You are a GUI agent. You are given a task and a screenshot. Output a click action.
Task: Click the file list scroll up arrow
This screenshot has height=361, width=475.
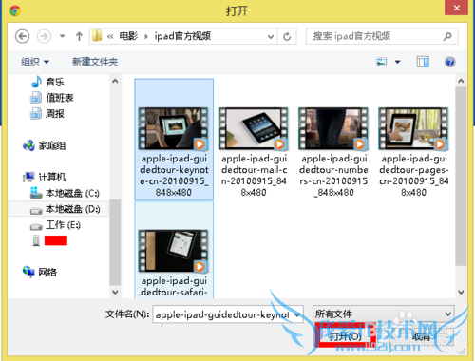(461, 81)
